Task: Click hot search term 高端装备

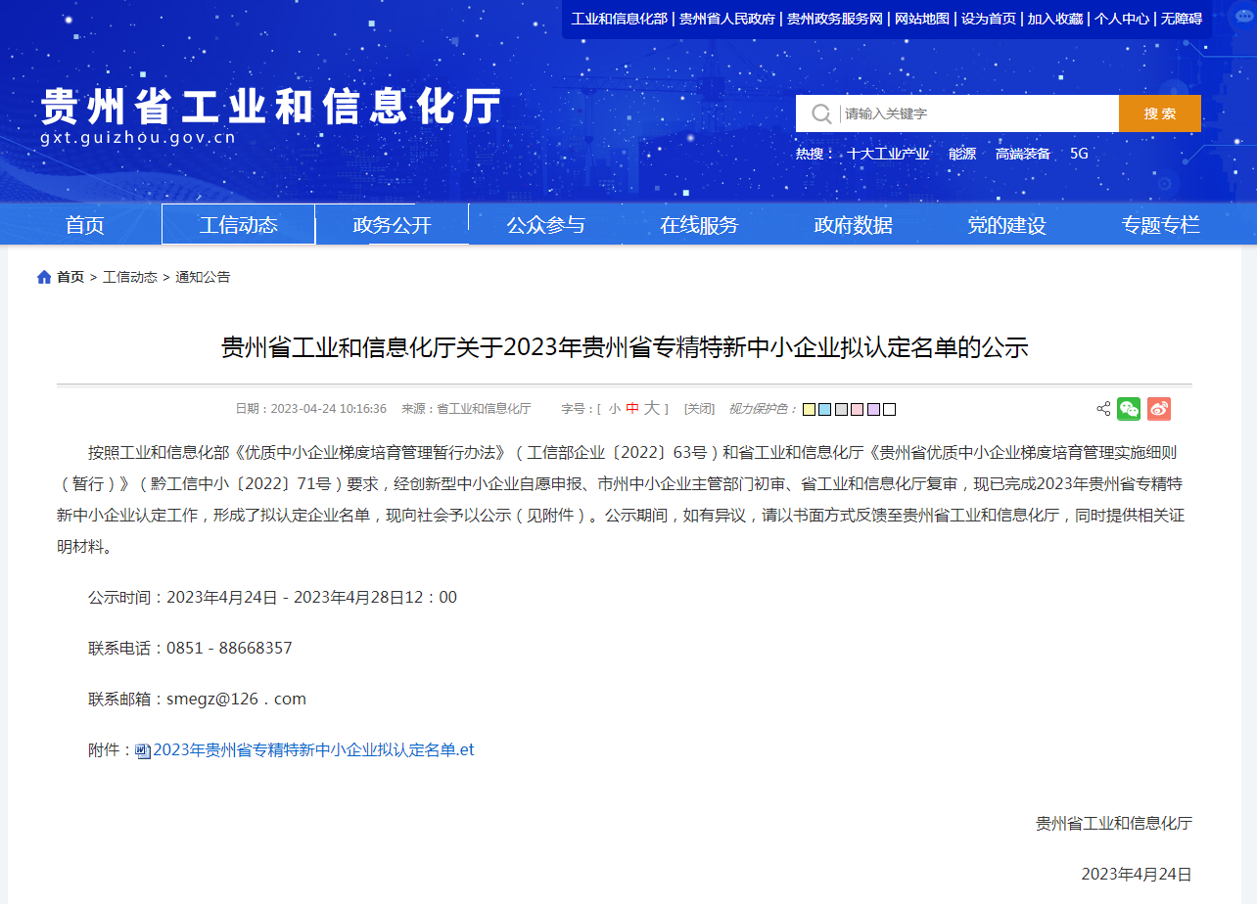Action: point(1023,154)
